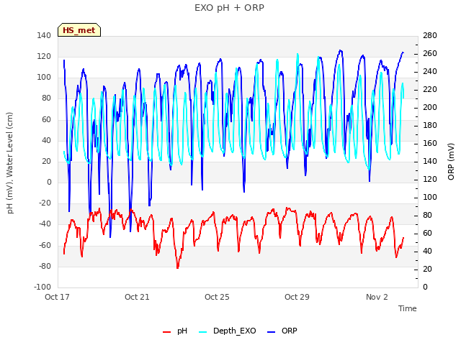Click the left axis '-20' tick label
This screenshot has height=345, width=461.
pyautogui.click(x=44, y=203)
